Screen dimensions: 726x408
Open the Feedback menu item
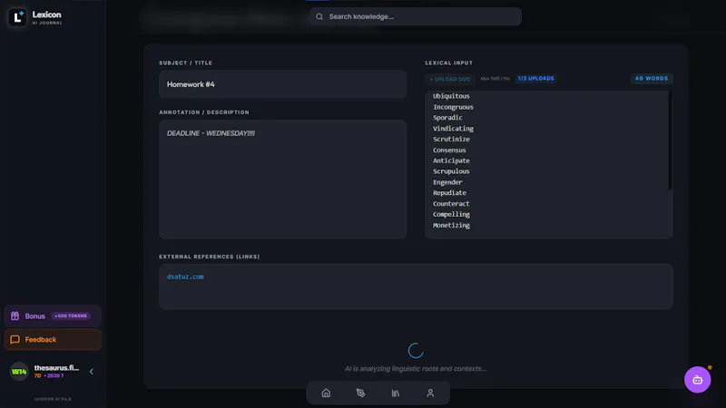(x=53, y=339)
